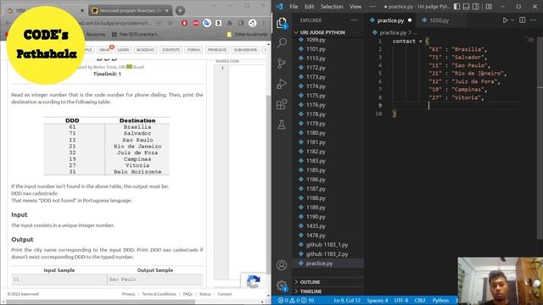Screen dimensions: 543x305
Task: Open the Chrome Extensions puzzle menu
Action: pyautogui.click(x=229, y=23)
